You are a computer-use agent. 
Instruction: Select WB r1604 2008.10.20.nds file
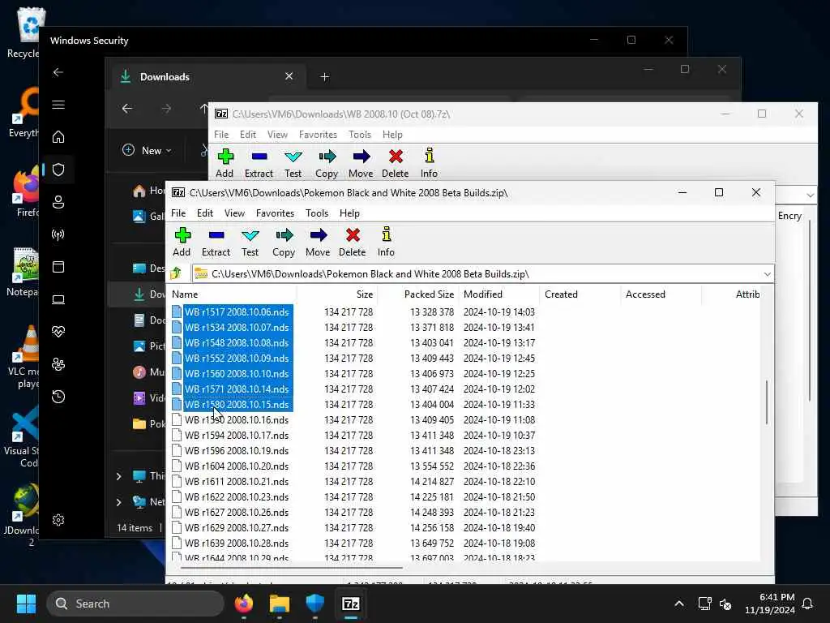(x=237, y=466)
